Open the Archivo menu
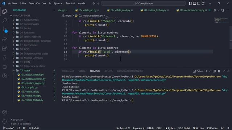The width and height of the screenshot is (232, 130). tap(12, 3)
